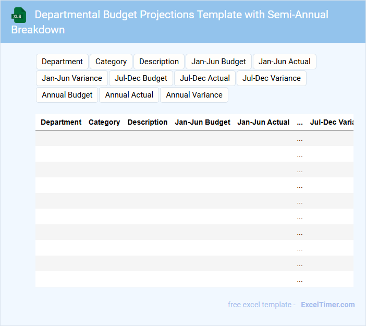The width and height of the screenshot is (366, 326).
Task: Click the Department table column header
Action: pyautogui.click(x=61, y=122)
